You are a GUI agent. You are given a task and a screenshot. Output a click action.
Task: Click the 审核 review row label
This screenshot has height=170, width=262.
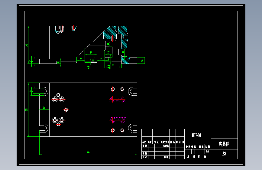pos(145,153)
